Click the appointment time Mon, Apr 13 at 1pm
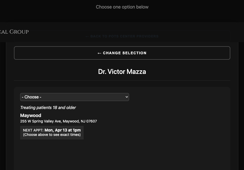The width and height of the screenshot is (244, 170). (62, 130)
